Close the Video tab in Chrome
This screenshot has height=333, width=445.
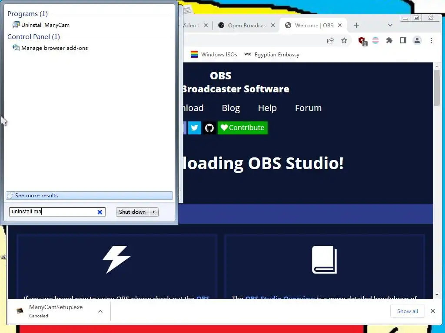206,25
